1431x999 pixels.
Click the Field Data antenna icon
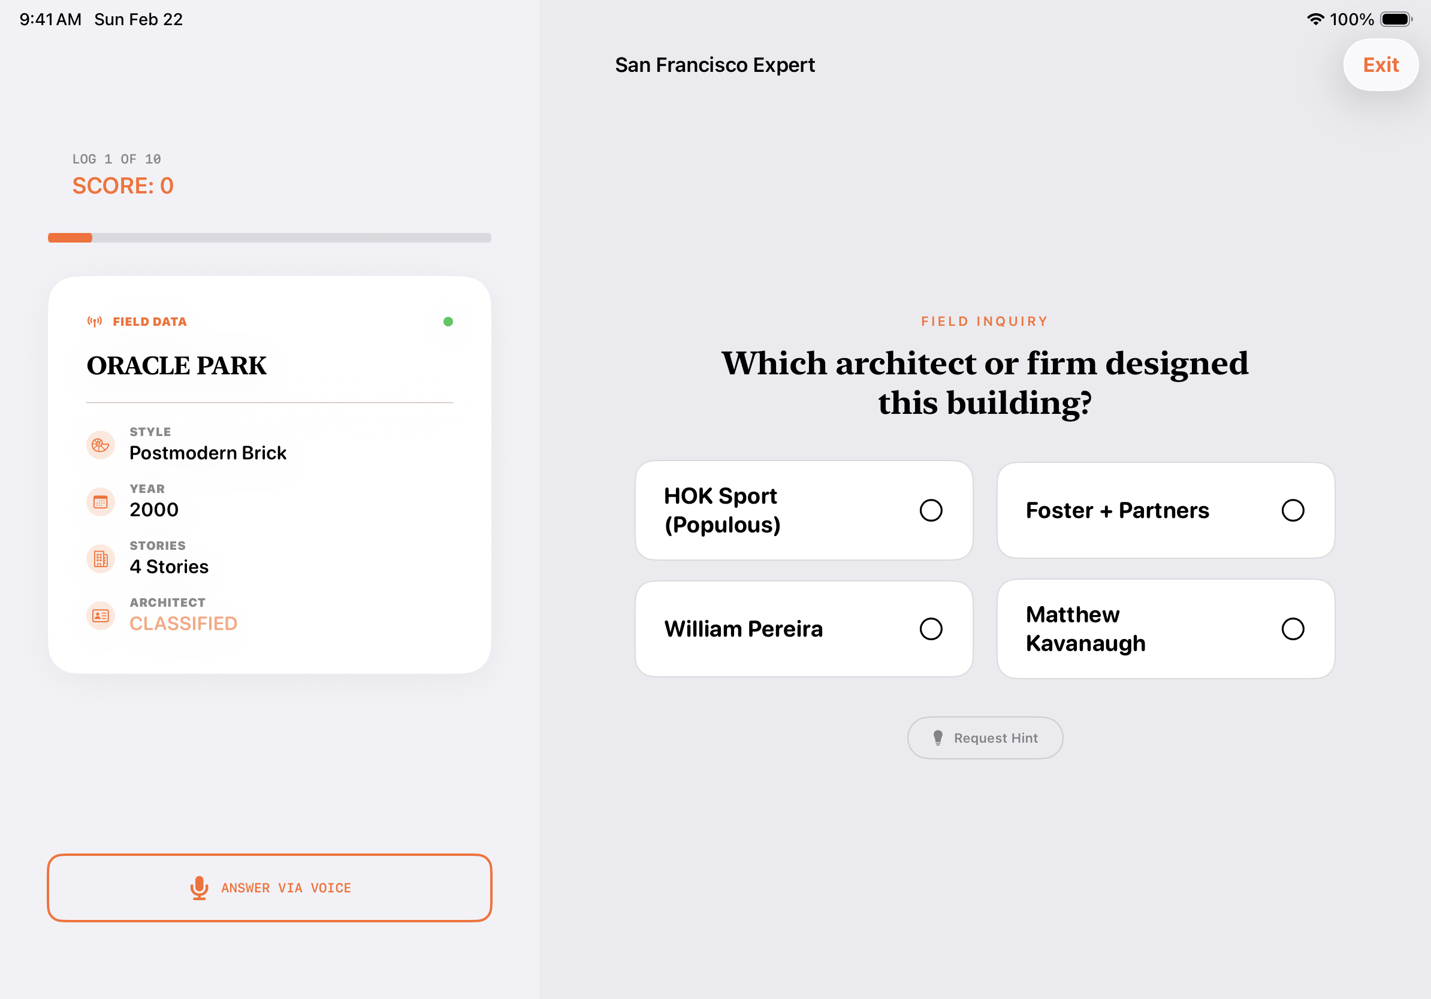point(95,322)
